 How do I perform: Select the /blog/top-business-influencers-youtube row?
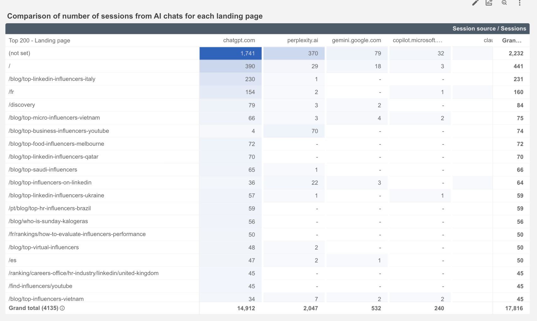(59, 131)
